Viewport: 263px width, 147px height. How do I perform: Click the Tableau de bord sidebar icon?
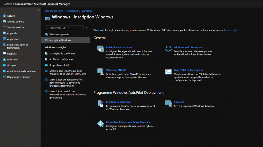coord(4,21)
